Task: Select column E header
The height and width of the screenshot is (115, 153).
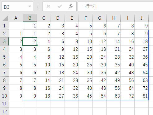Action: pos(72,18)
